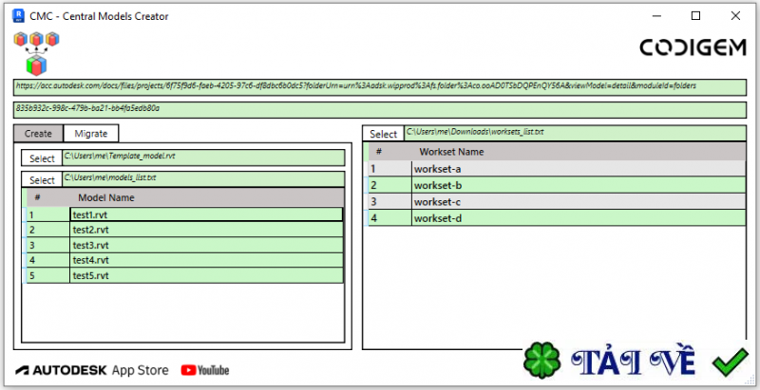
Task: Select the workset-b cell
Action: coord(579,185)
